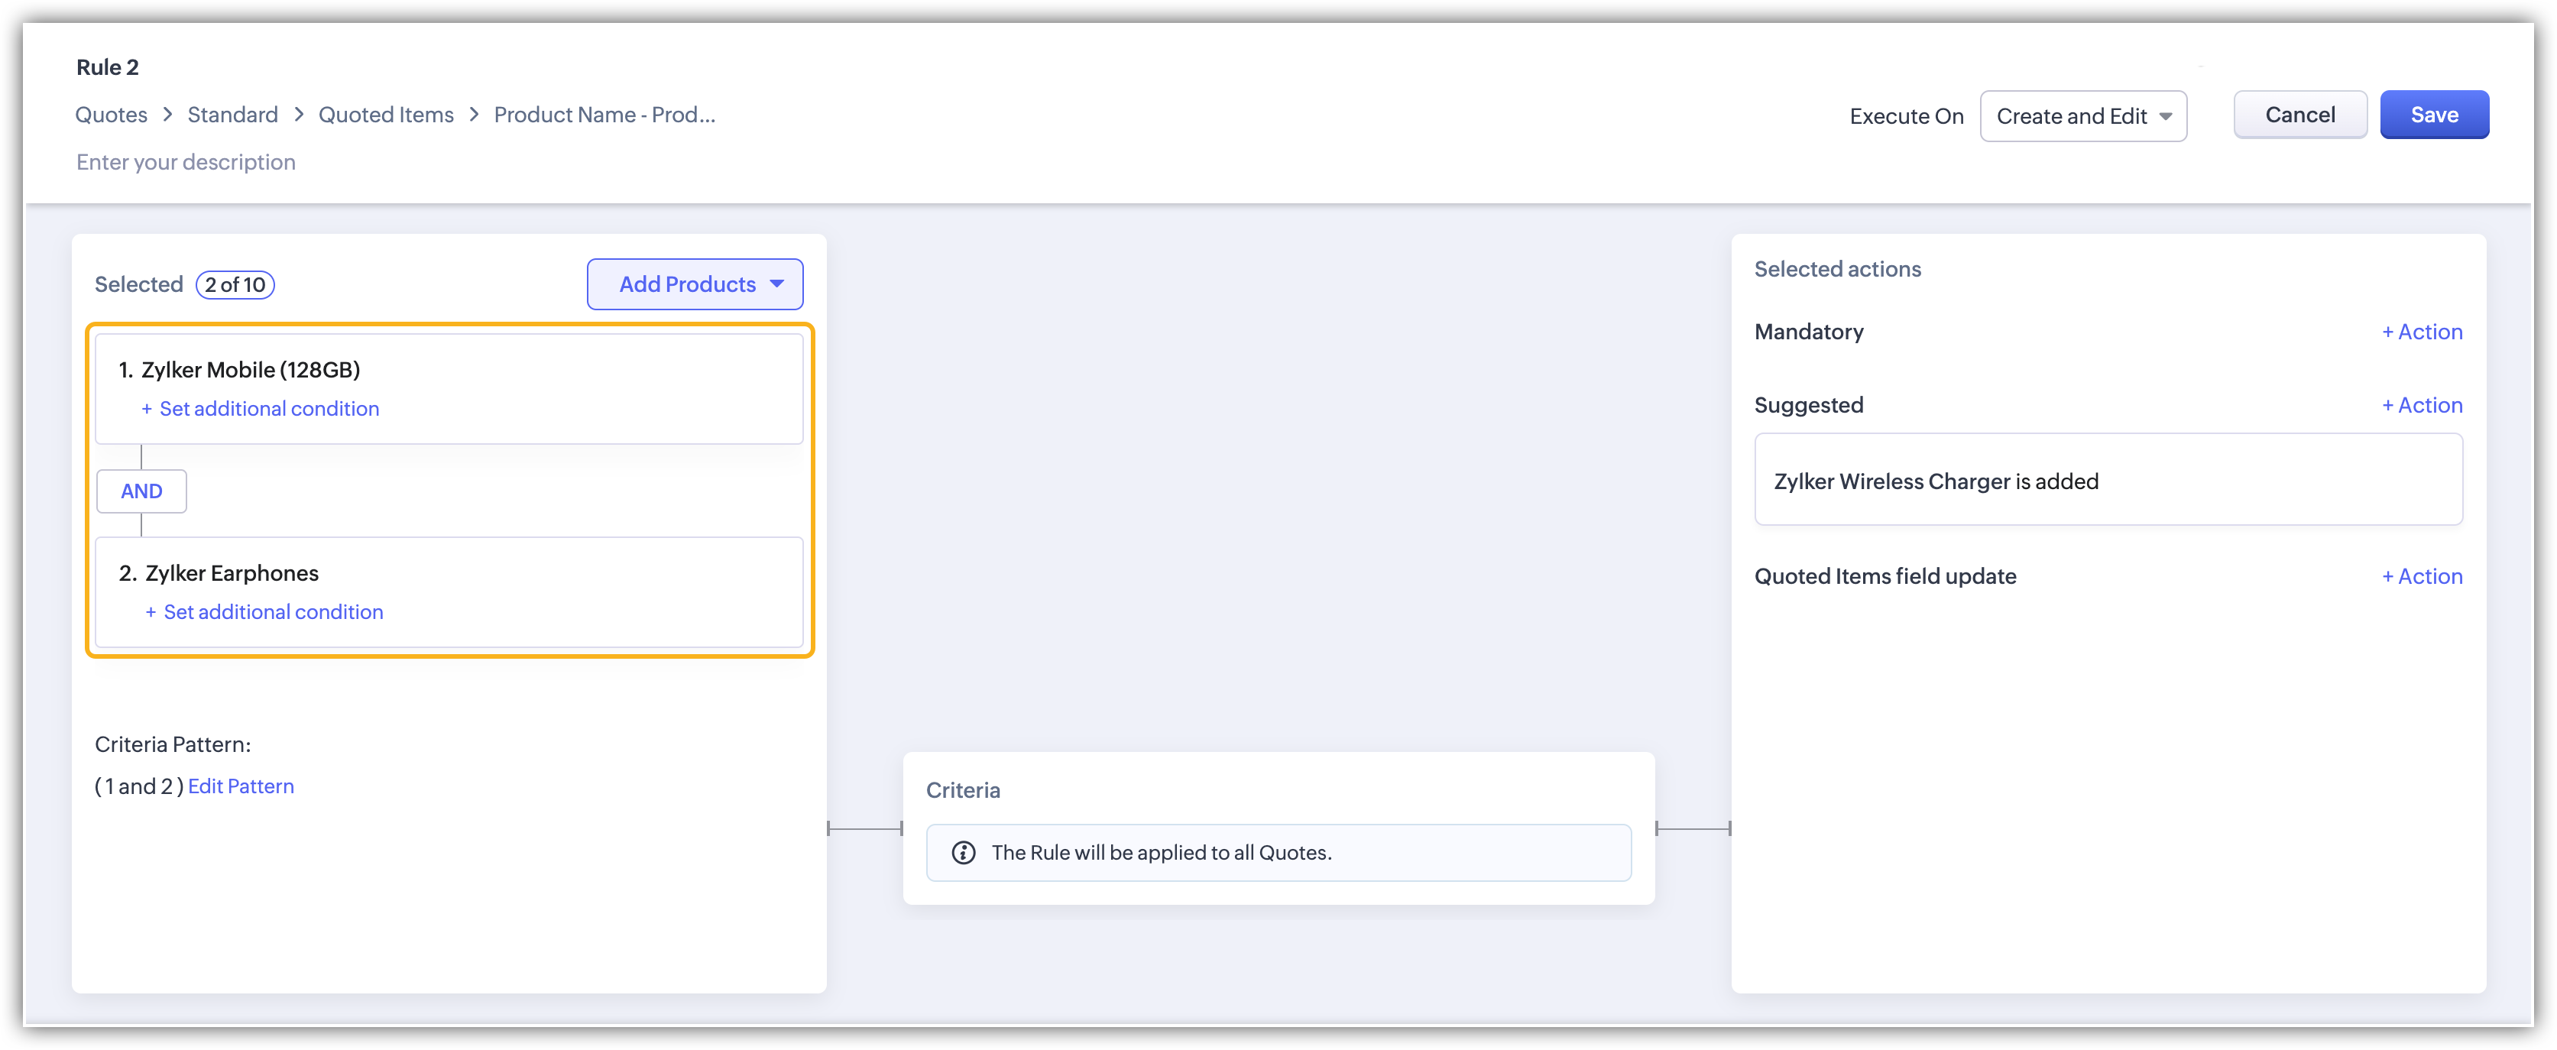Click Product Name breadcrumb item
The image size is (2557, 1050).
pos(604,115)
